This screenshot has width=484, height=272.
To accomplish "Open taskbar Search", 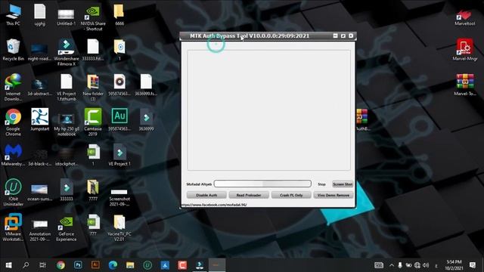I will 26,265.
